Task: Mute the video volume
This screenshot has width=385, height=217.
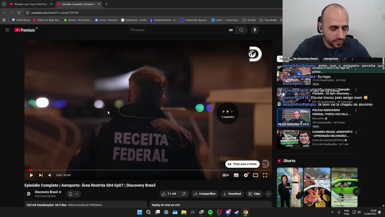Action: pyautogui.click(x=50, y=175)
